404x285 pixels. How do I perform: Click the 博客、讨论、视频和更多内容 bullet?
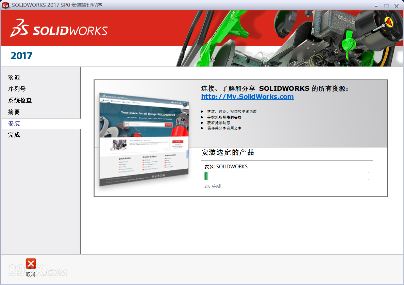[x=232, y=112]
